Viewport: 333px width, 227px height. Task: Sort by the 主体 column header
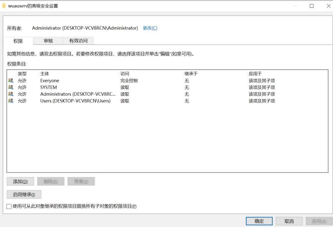tap(79, 74)
